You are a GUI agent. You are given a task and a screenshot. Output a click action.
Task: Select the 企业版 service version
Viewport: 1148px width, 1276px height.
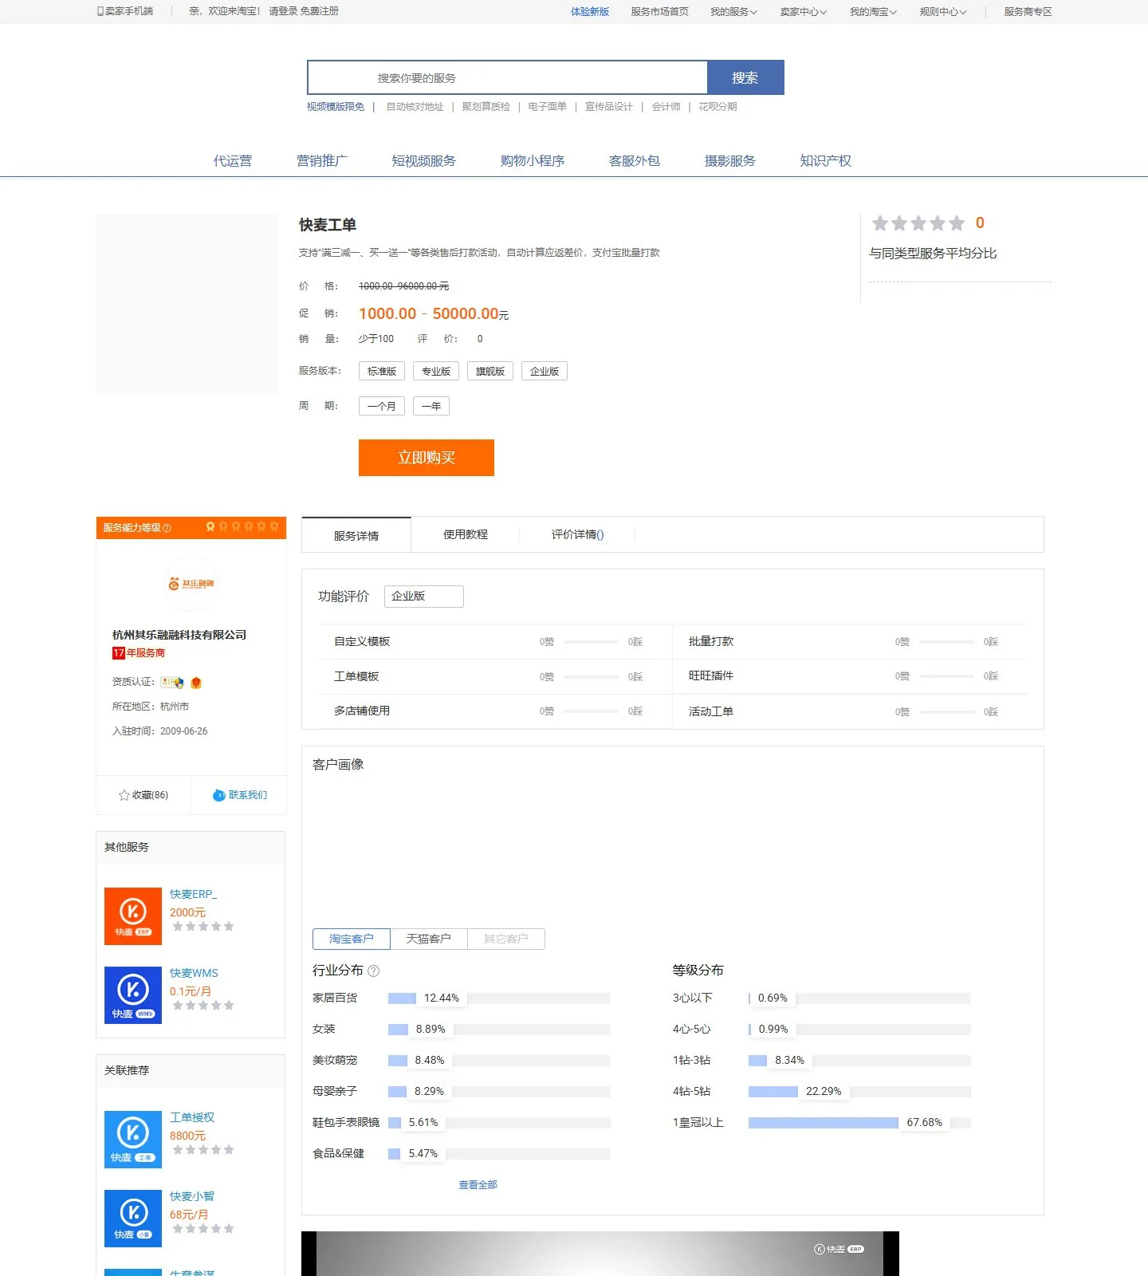[x=545, y=371]
